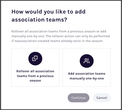Screen dimensions: 122x110
Task: Click empty space below the rollover card
Action: tap(35, 98)
